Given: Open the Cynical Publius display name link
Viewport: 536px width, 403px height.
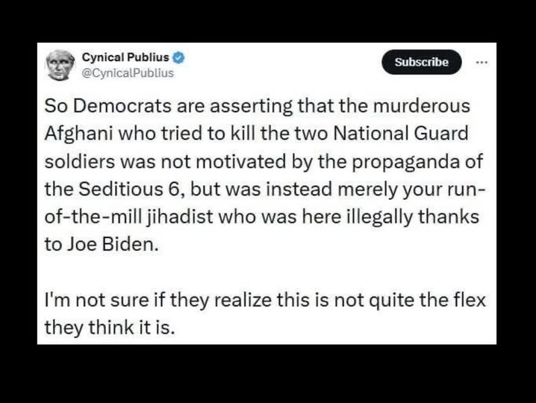Looking at the screenshot, I should coord(126,58).
